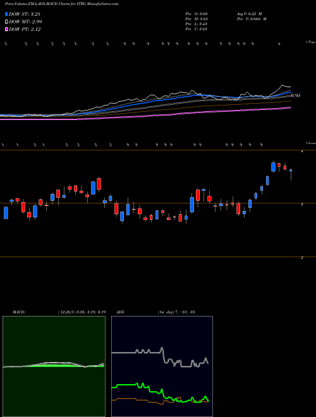Open the dark blue ADX indicator chart

[x=162, y=366]
